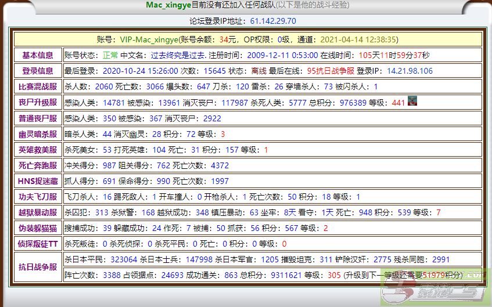The width and height of the screenshot is (492, 307).
Task: Select the 死亡奔跑服 server label
Action: [38, 165]
